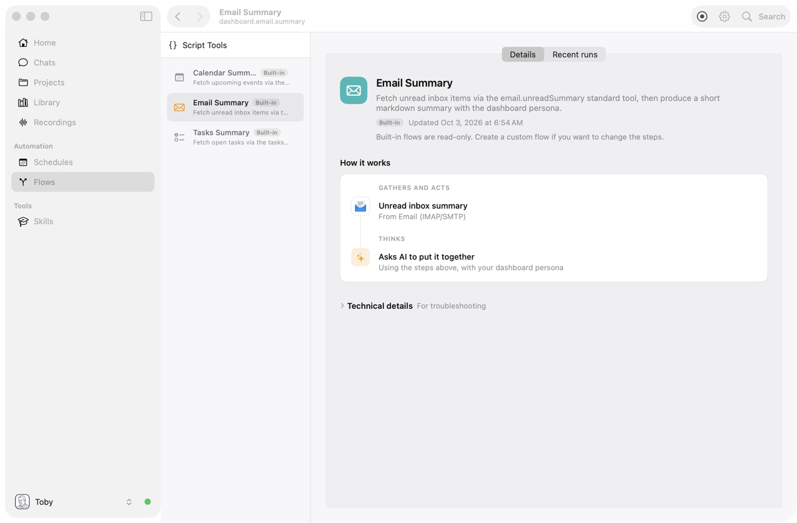The image size is (797, 523).
Task: Go forward with the right chevron
Action: [x=199, y=17]
